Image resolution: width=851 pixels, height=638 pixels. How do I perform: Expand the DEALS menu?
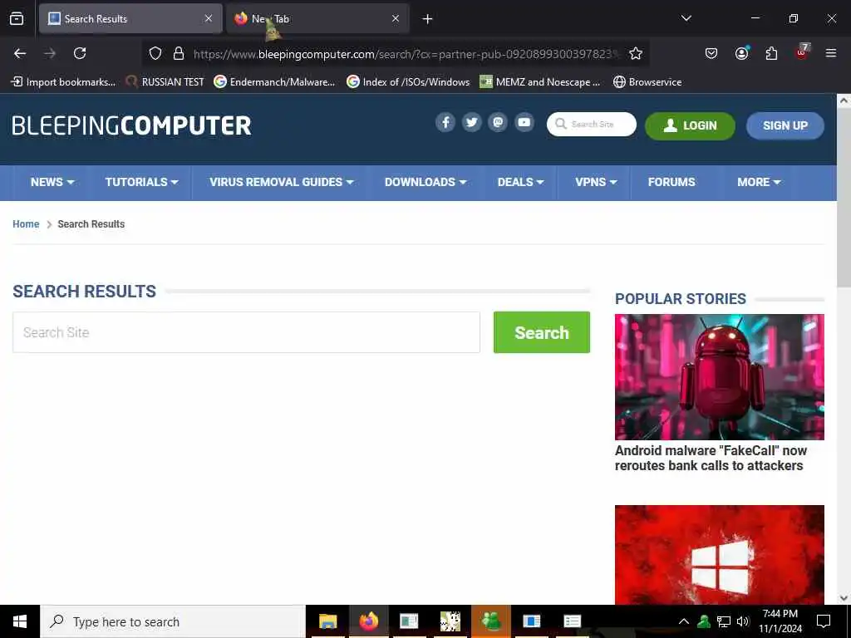point(520,182)
